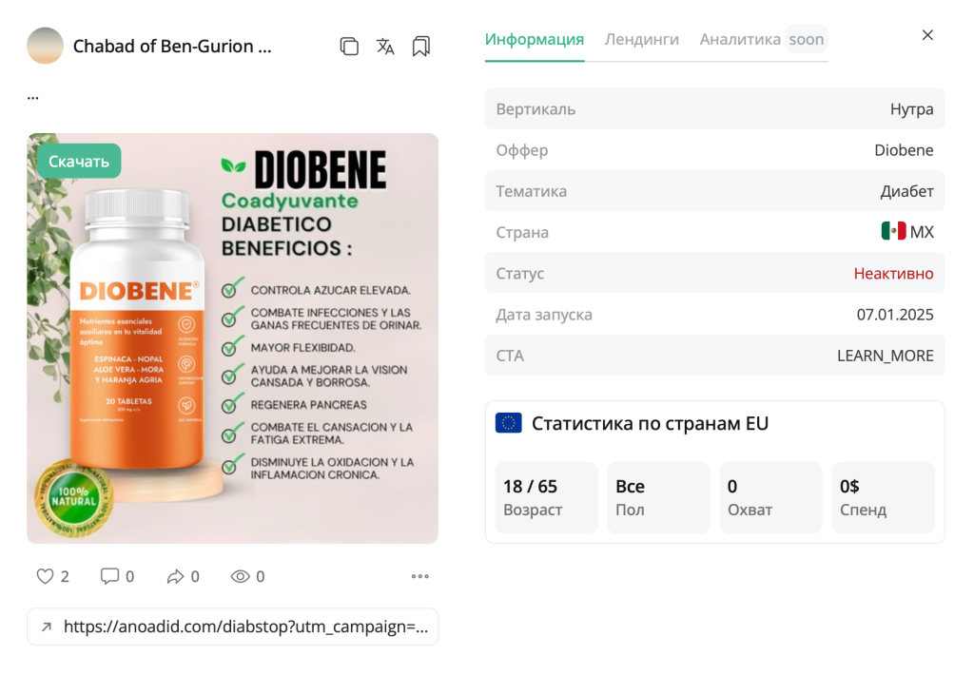Image resolution: width=974 pixels, height=675 pixels.
Task: Click the Диабет topic value
Action: pos(906,191)
